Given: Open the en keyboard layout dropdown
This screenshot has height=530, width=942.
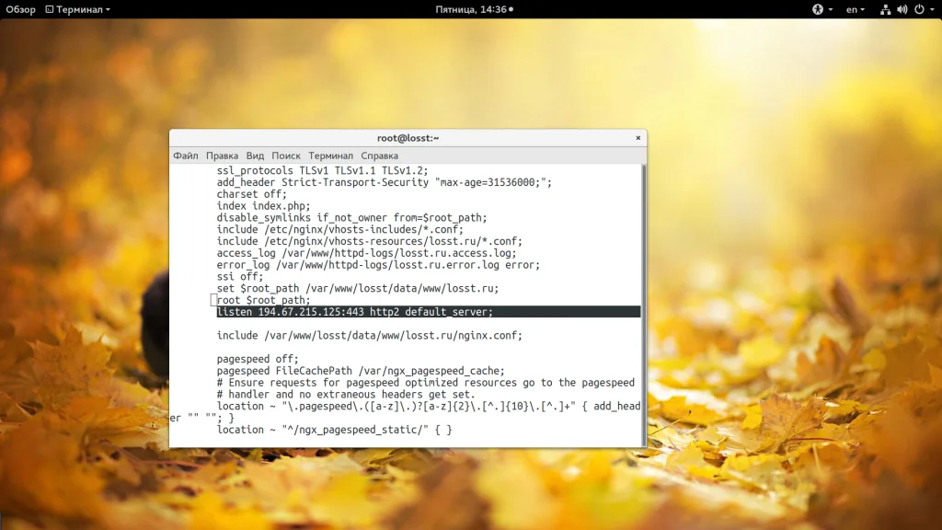Looking at the screenshot, I should 856,9.
